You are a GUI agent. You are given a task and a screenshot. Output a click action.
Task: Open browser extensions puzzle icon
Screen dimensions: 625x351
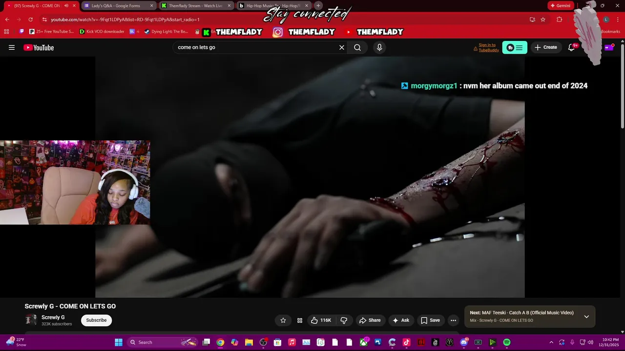[x=560, y=19]
